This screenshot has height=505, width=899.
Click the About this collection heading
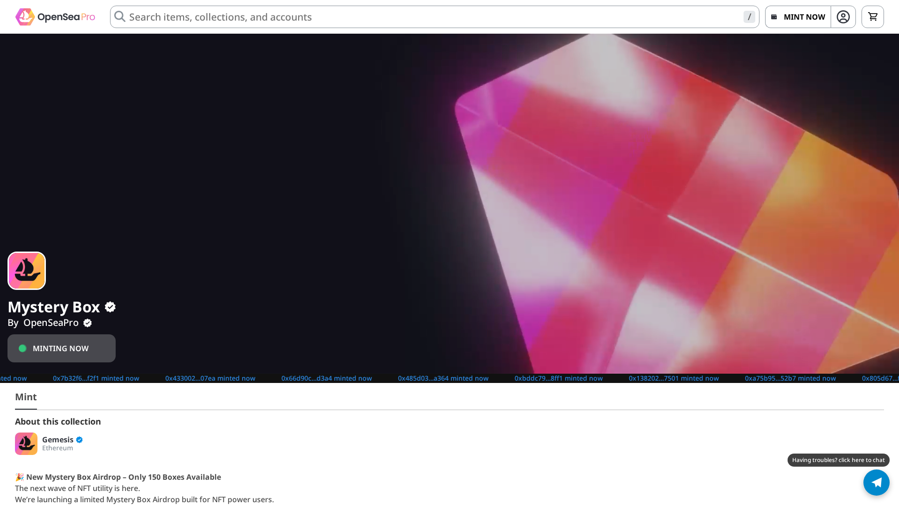58,422
